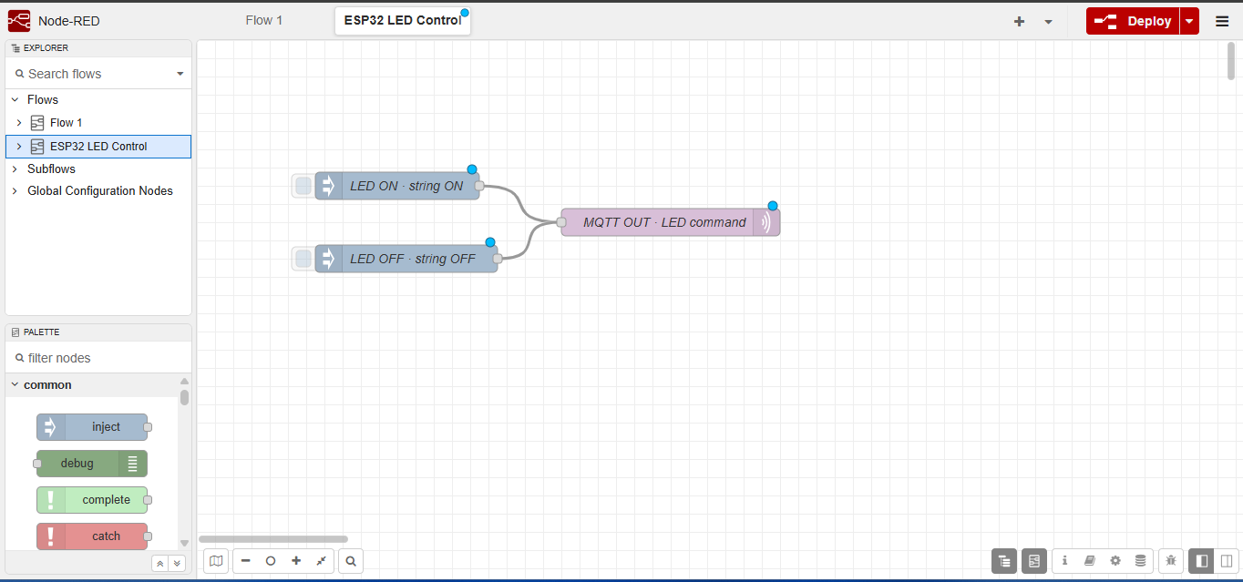
Task: Click the MQTT broadcast icon on MQTT node
Action: click(x=766, y=222)
